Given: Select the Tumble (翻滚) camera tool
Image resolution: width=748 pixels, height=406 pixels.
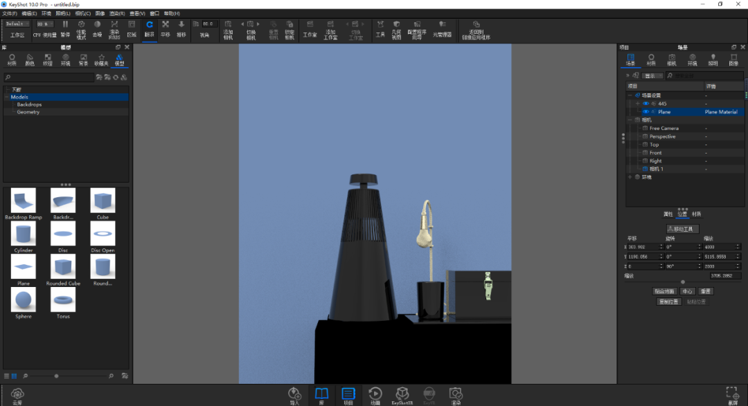Looking at the screenshot, I should click(x=150, y=28).
